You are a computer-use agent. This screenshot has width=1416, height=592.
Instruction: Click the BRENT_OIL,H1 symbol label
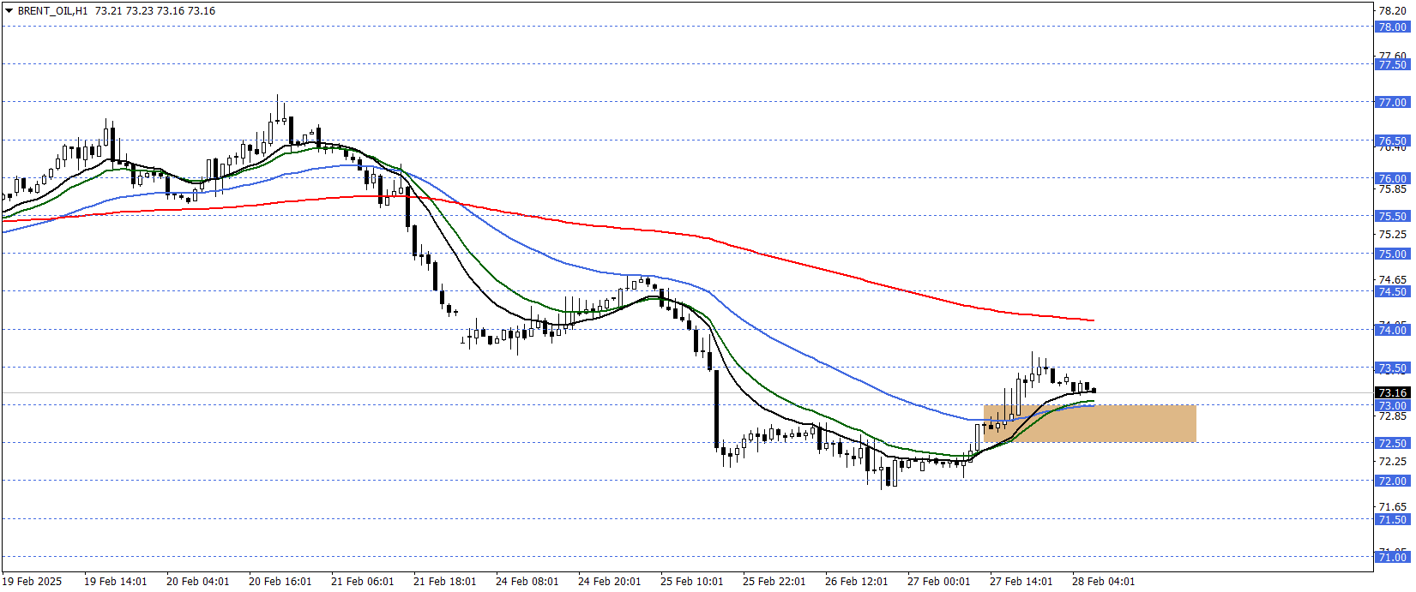click(x=52, y=11)
